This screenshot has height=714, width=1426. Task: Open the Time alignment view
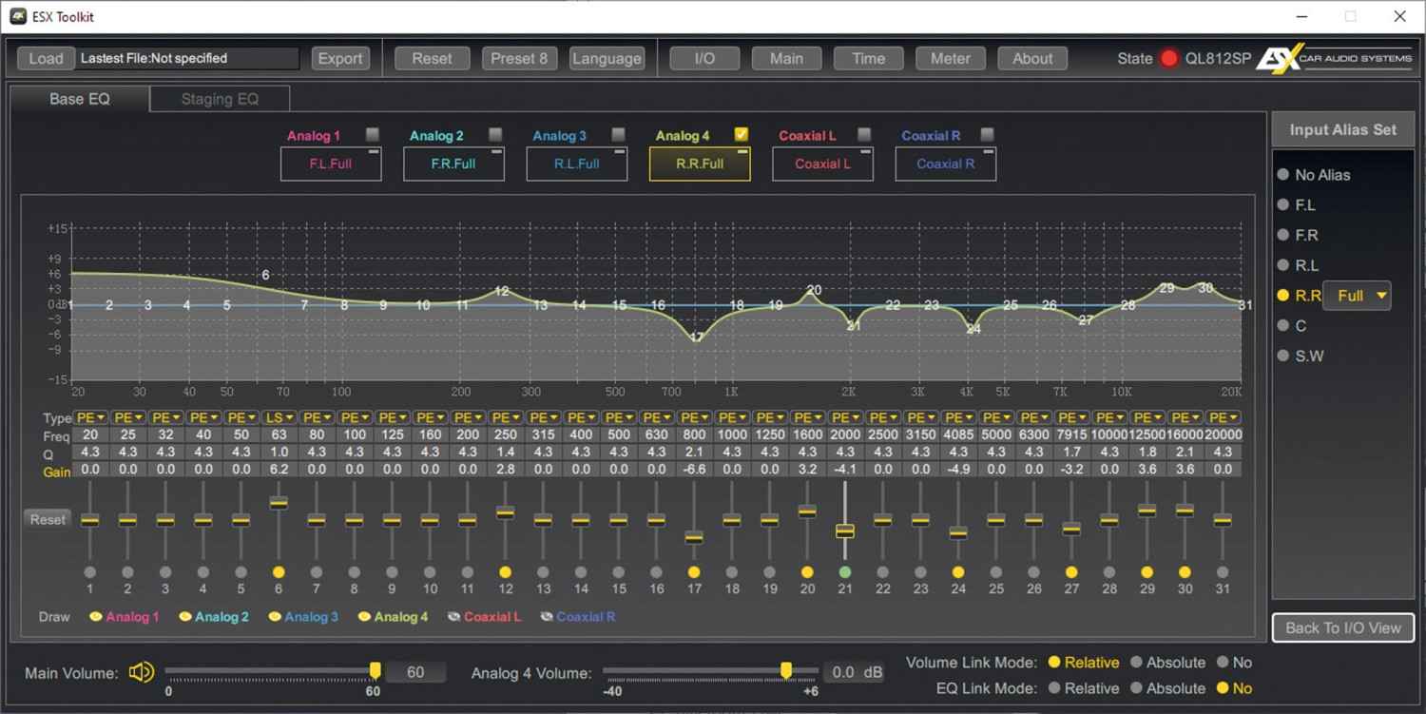[868, 58]
